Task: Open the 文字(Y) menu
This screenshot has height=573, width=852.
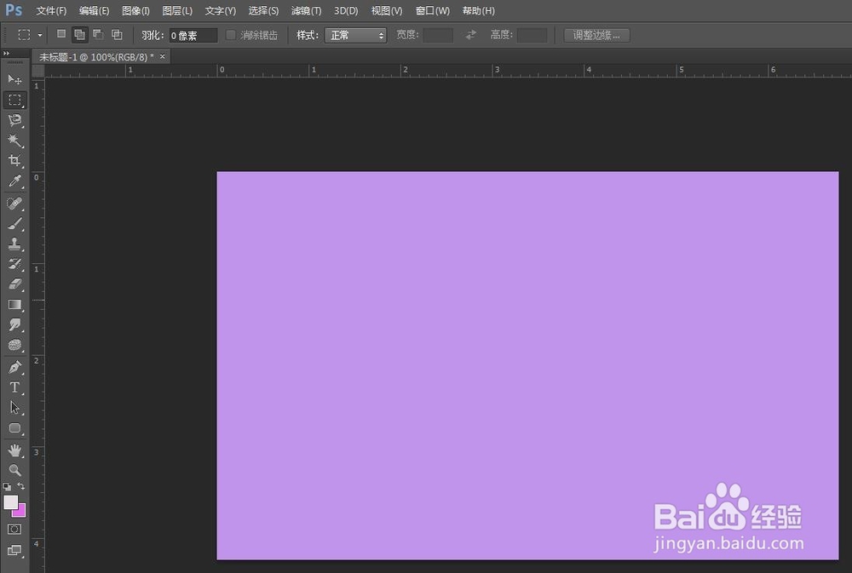Action: 220,11
